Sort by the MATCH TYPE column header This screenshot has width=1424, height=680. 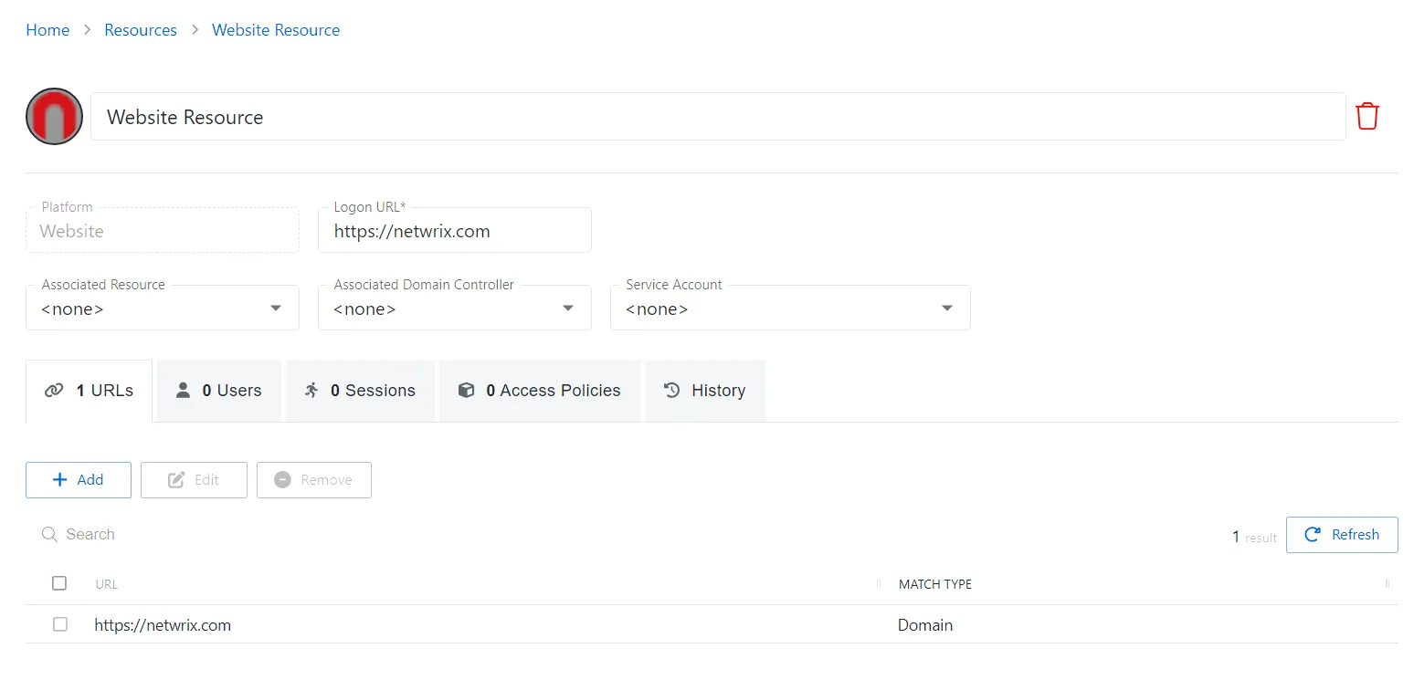click(935, 584)
